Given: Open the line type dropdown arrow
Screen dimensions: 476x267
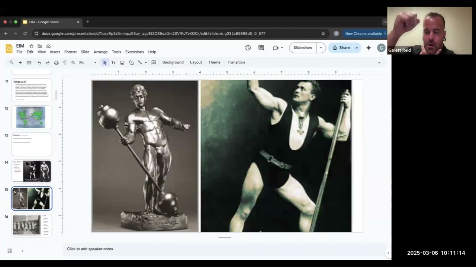Looking at the screenshot, I should point(146,63).
